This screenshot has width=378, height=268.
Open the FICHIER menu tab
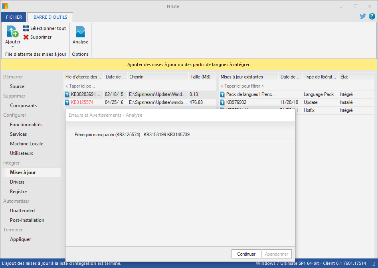point(14,17)
